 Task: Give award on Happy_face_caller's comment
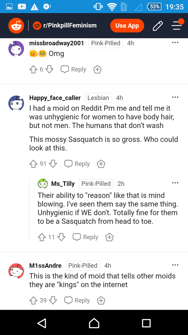tap(101, 164)
